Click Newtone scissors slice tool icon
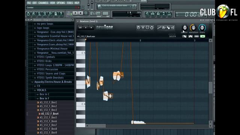Image resolution: width=240 pixels, height=135 pixels. [x=143, y=27]
